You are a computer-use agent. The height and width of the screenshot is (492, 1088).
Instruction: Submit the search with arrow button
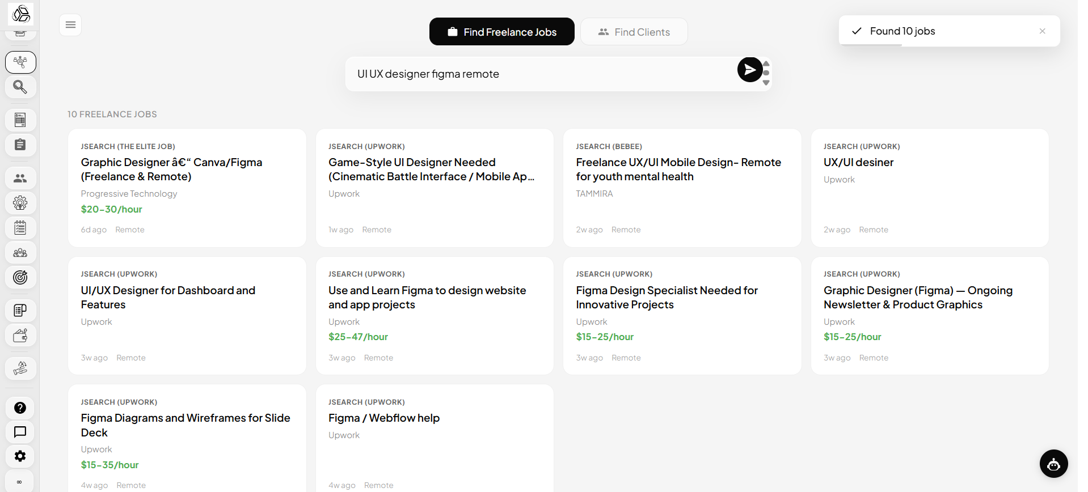[749, 70]
